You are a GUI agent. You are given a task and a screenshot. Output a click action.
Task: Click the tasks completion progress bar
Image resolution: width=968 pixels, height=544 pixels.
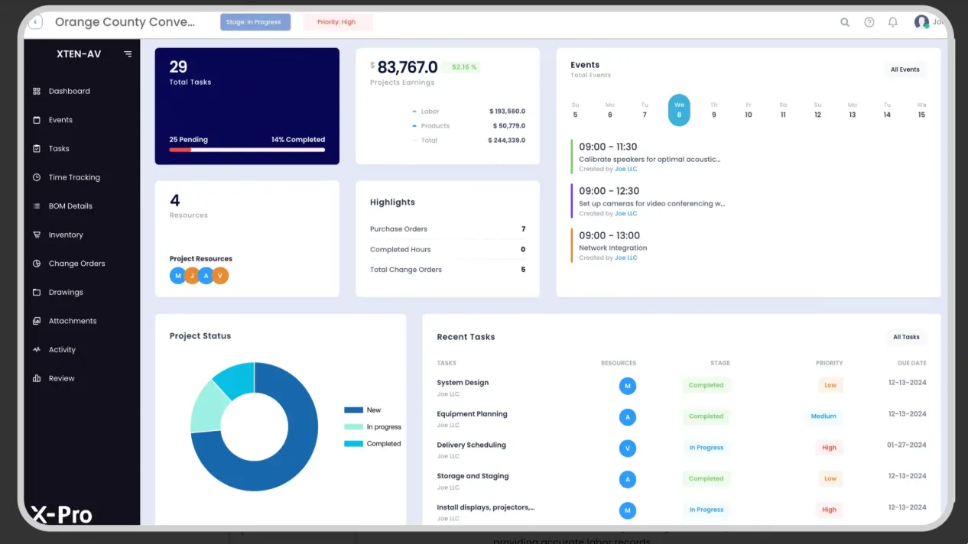coord(247,150)
